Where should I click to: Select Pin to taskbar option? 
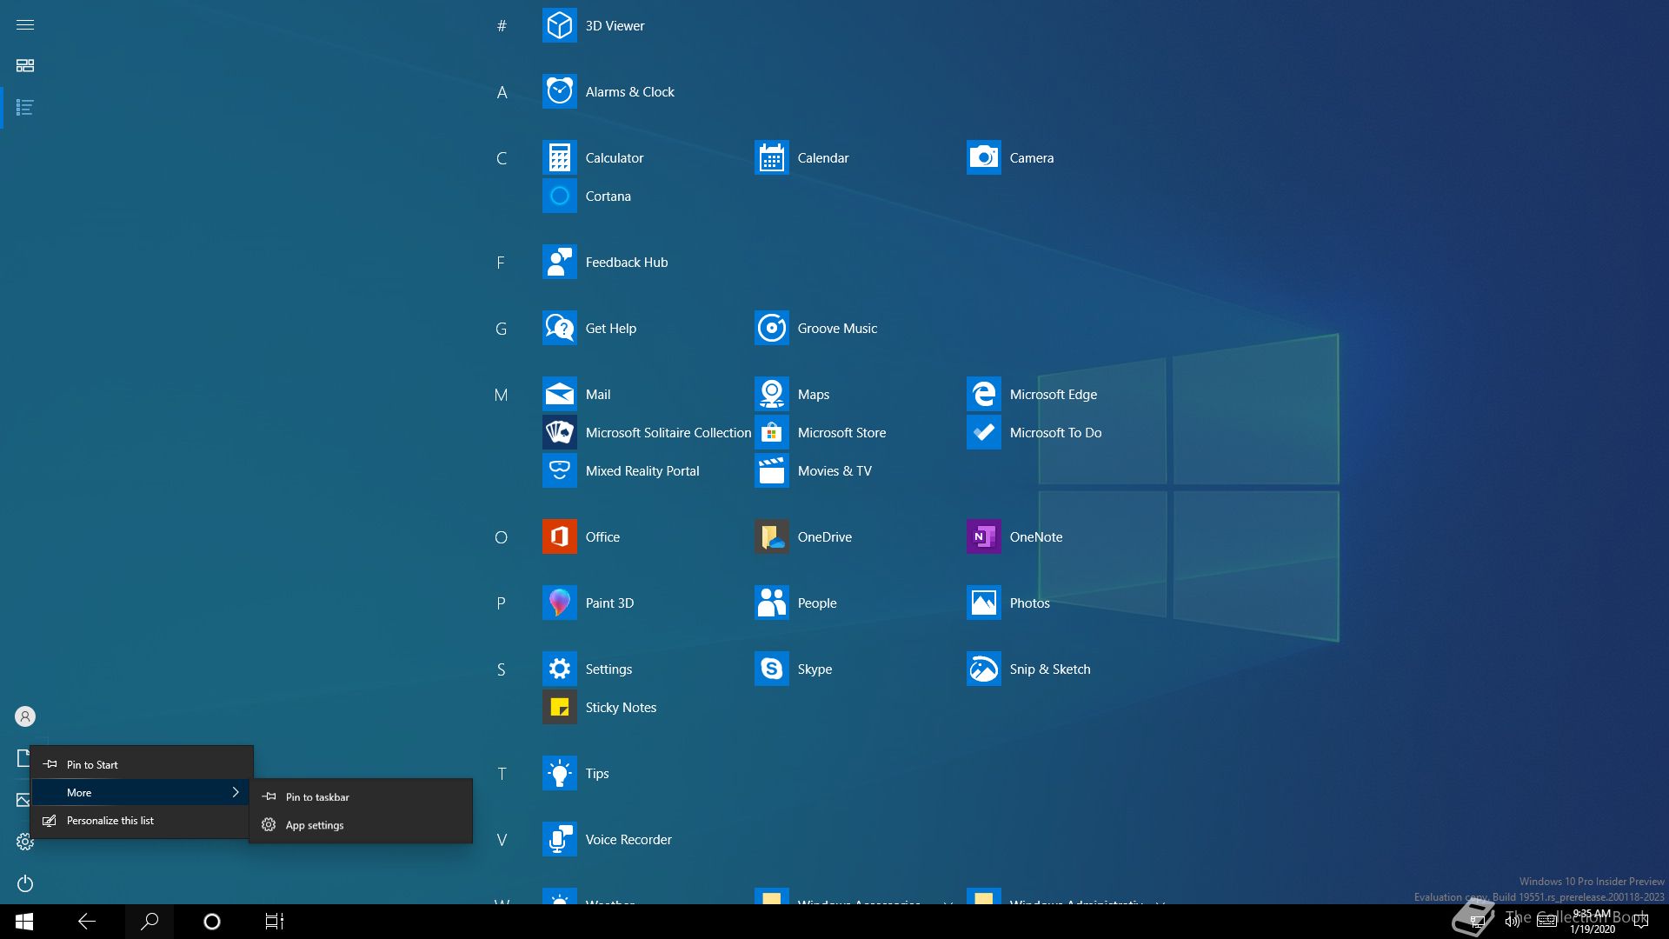(361, 796)
